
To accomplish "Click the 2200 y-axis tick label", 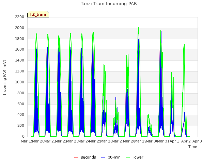I will click(x=20, y=17).
